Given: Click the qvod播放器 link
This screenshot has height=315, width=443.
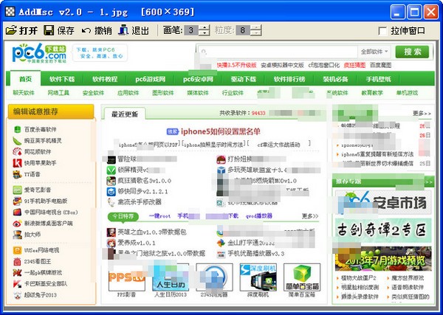Looking at the screenshot, I should point(259,216).
